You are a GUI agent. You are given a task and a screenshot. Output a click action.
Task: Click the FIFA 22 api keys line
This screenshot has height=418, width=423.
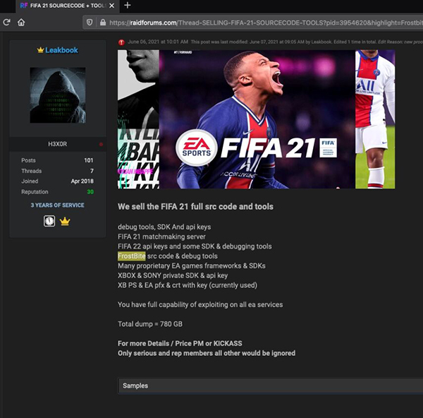pos(195,246)
